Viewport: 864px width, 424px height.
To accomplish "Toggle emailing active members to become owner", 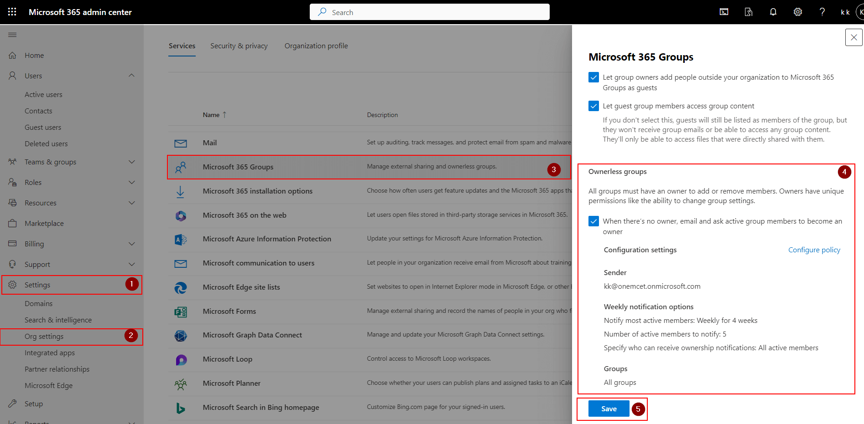I will pyautogui.click(x=593, y=221).
